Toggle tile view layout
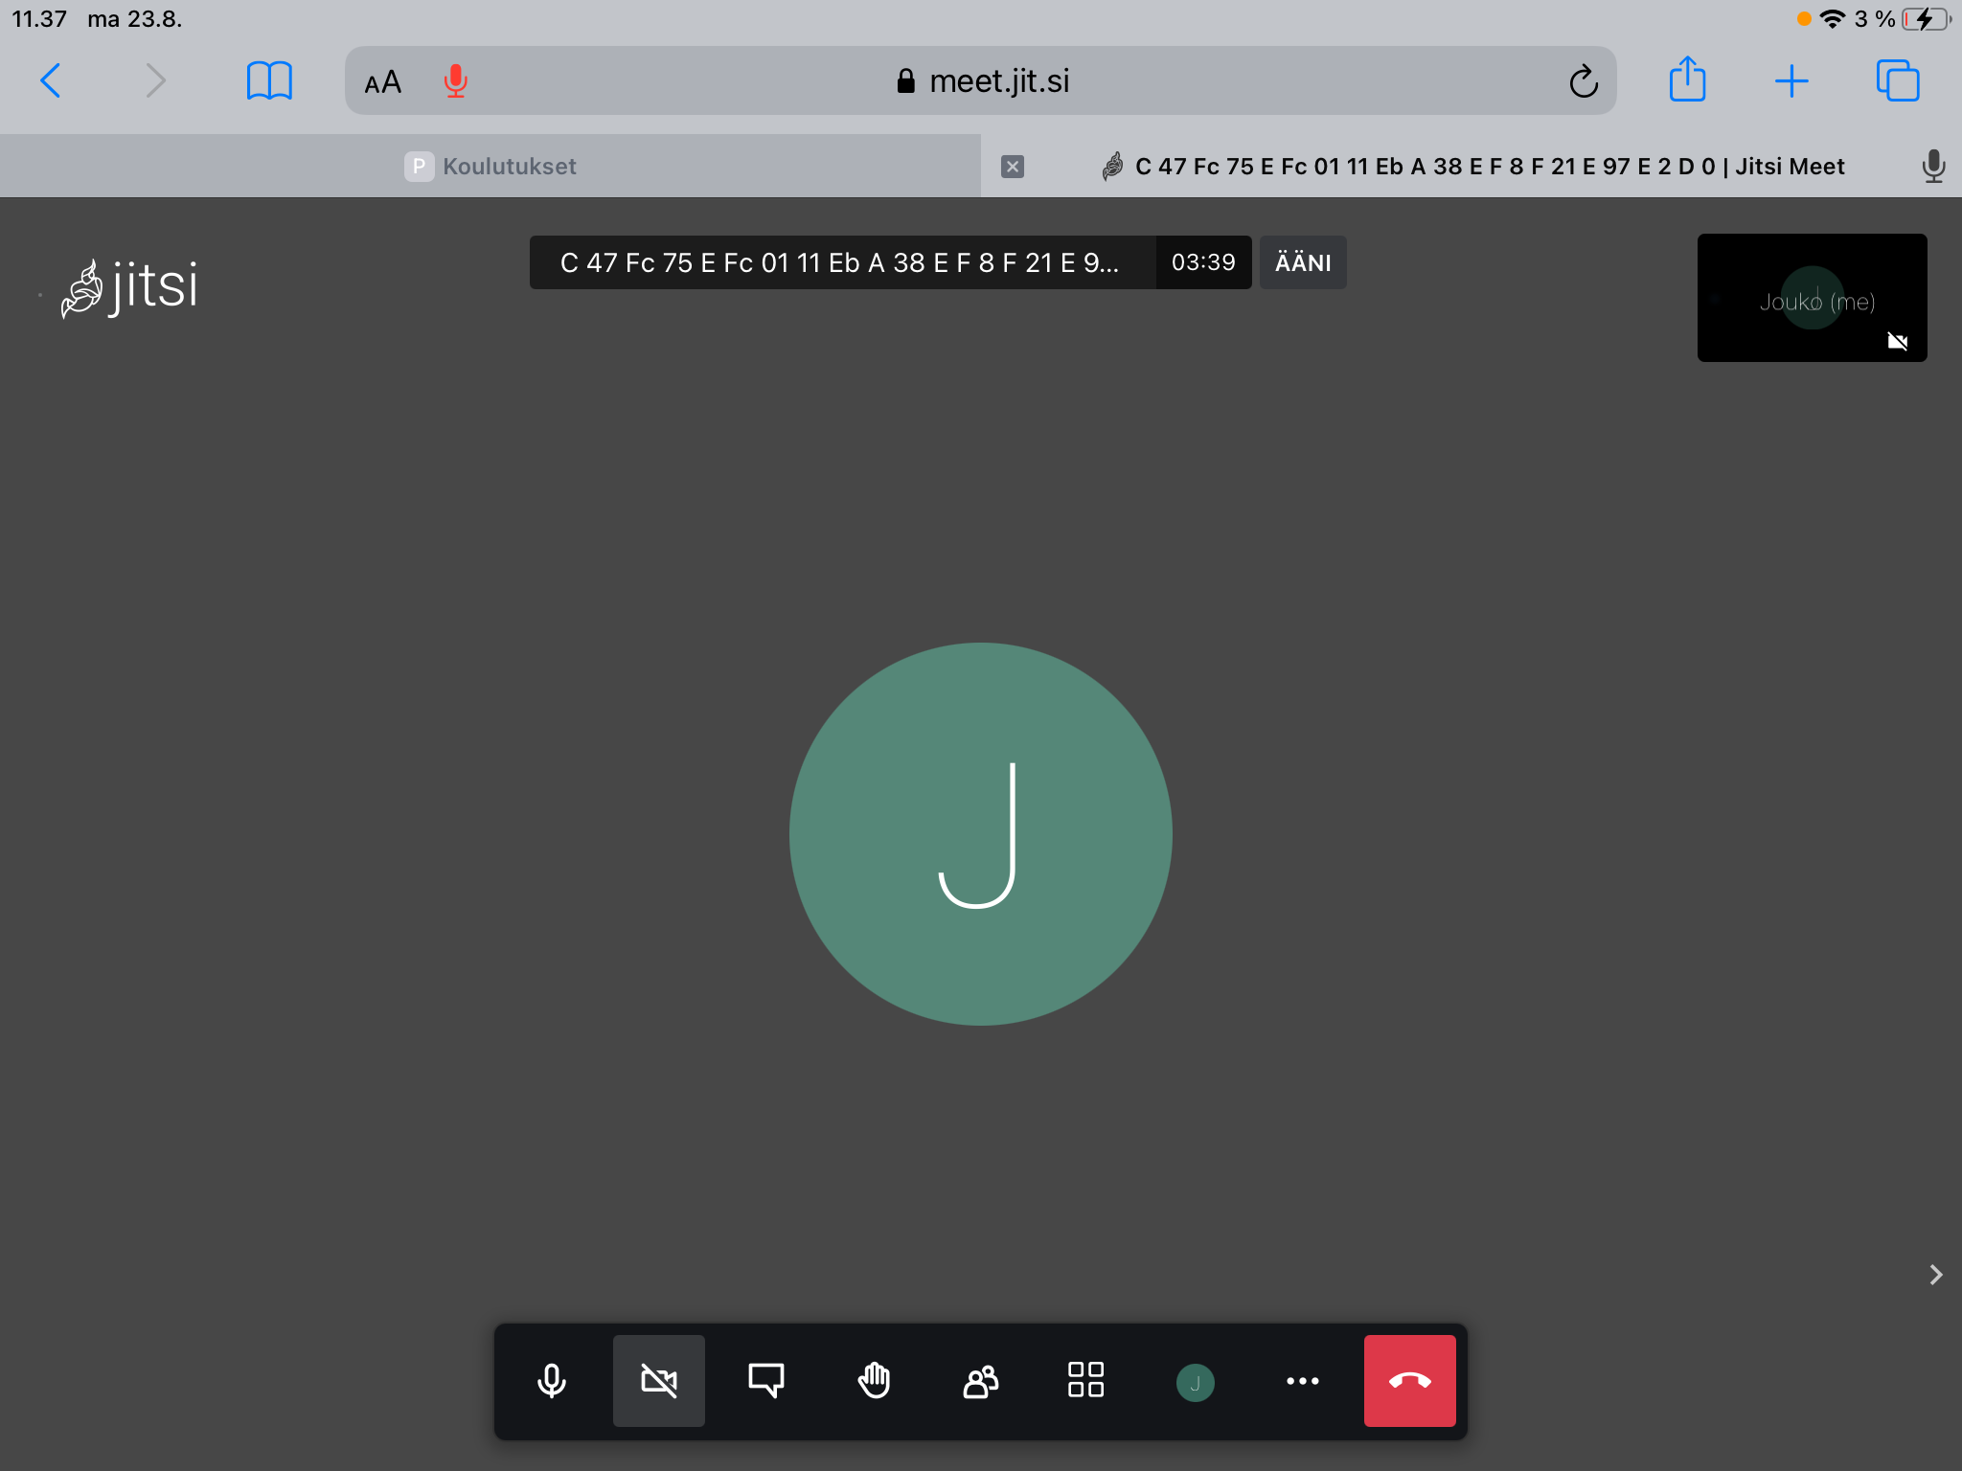 (x=1086, y=1381)
